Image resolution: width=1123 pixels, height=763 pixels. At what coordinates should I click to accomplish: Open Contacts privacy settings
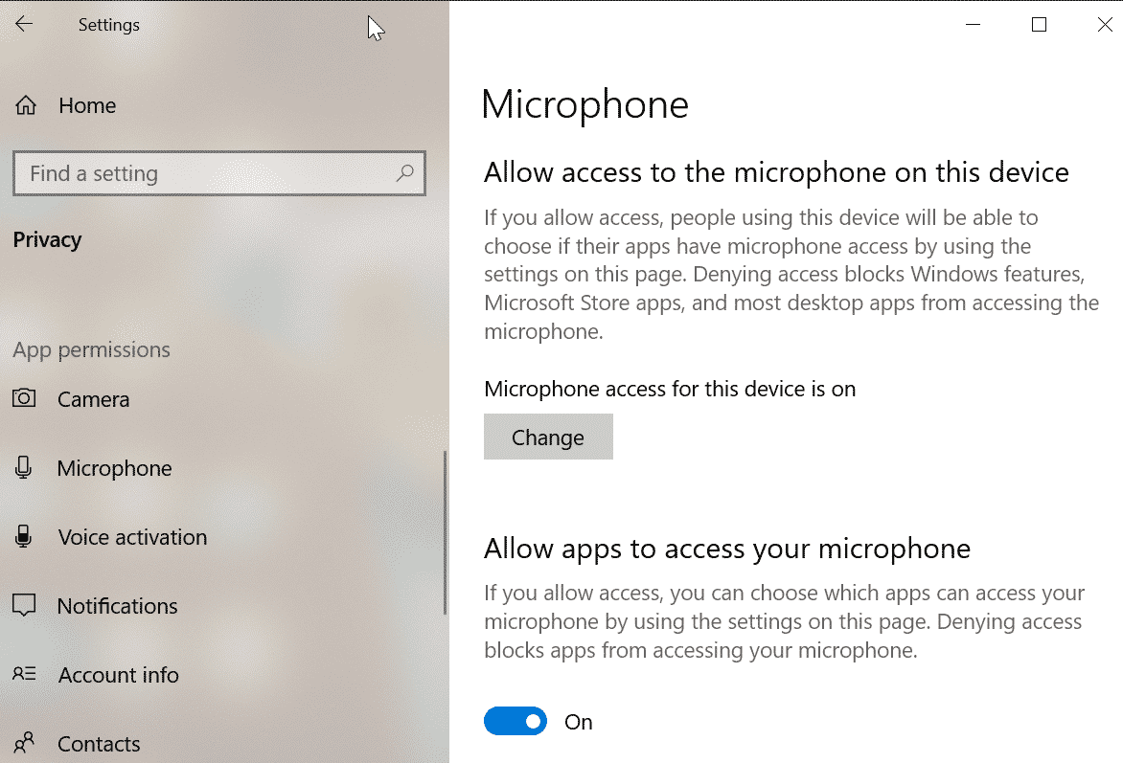[x=99, y=745]
